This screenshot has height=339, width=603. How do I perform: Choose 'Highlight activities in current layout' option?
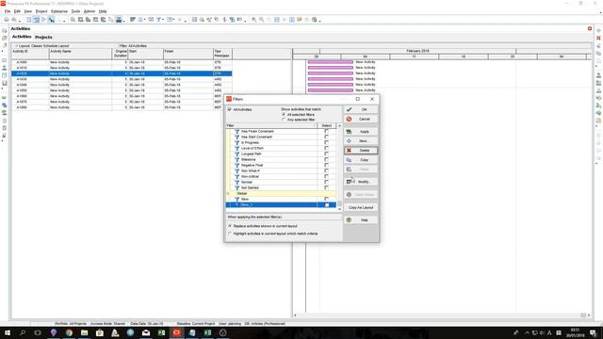tap(230, 234)
